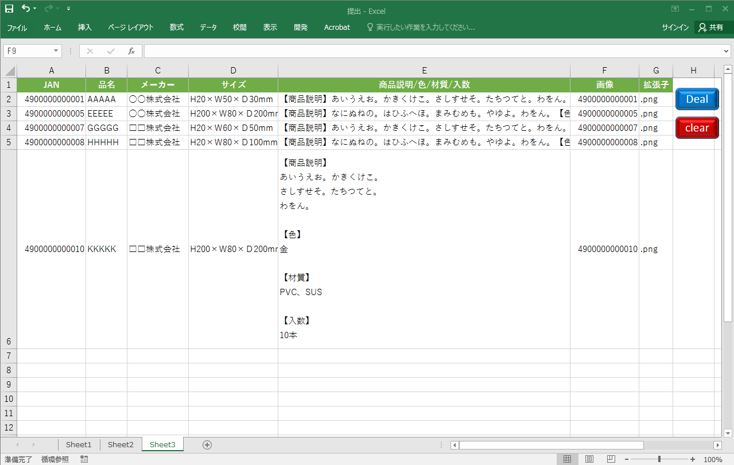Click the formula bar input field
The width and height of the screenshot is (734, 465).
point(430,51)
